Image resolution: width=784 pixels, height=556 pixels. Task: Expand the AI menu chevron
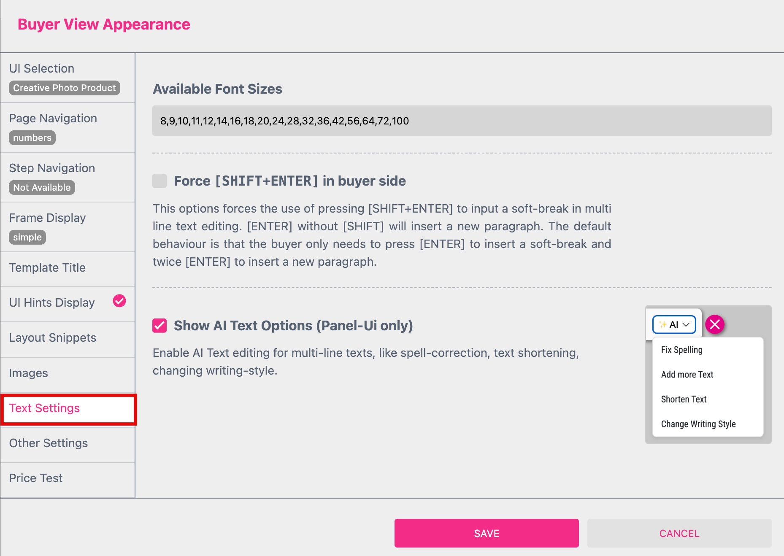click(687, 325)
